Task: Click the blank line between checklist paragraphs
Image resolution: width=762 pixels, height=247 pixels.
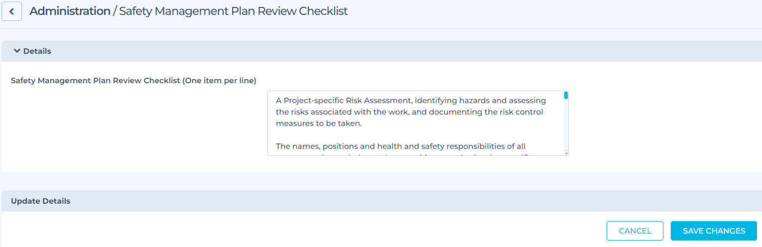Action: (398, 135)
